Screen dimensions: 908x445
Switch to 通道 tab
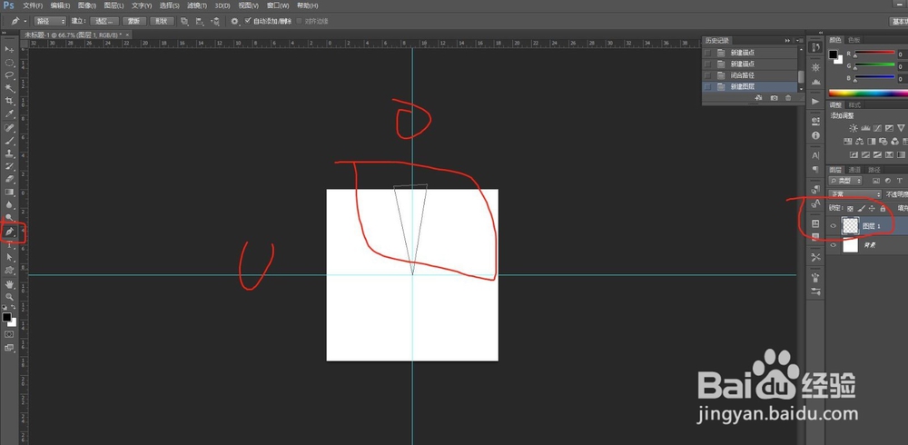pos(854,170)
